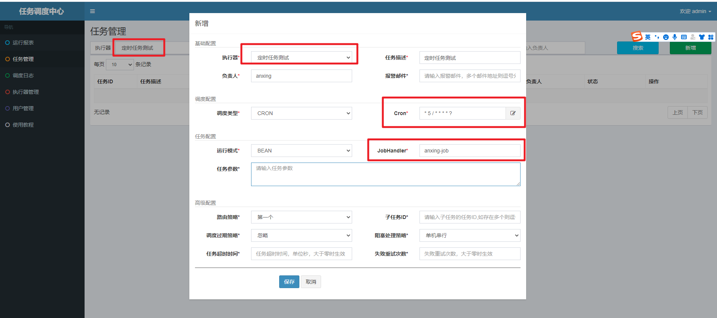Focus the 失败重试次数 input field

[x=470, y=254]
